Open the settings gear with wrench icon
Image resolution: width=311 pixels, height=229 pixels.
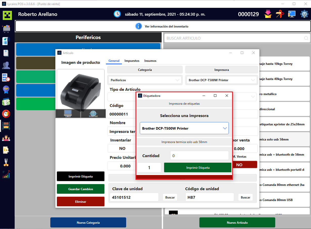click(x=304, y=14)
